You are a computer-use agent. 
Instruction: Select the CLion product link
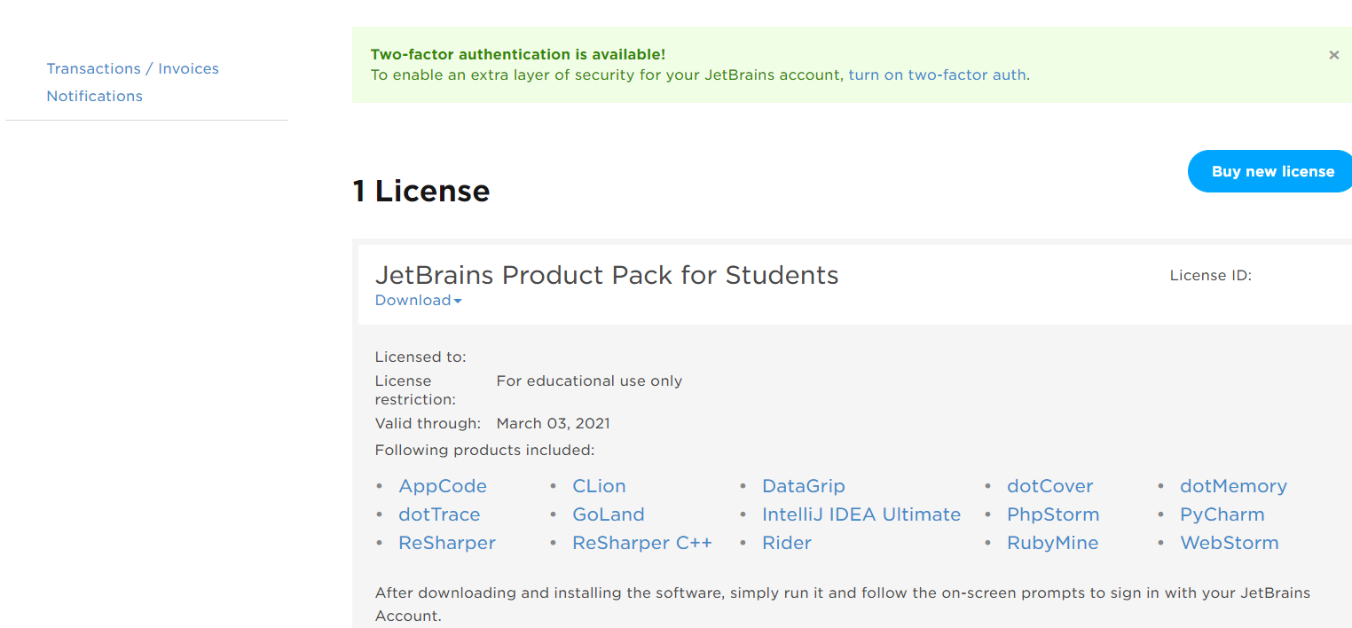599,486
